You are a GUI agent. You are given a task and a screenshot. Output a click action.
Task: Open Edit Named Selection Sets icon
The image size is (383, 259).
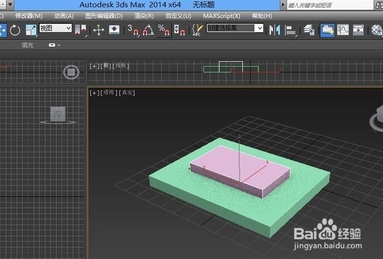(x=197, y=30)
